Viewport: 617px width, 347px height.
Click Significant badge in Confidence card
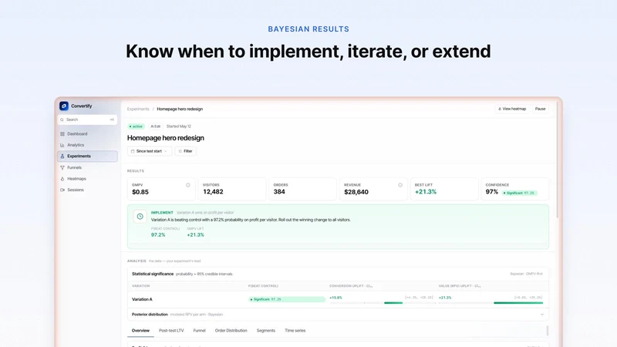click(519, 193)
